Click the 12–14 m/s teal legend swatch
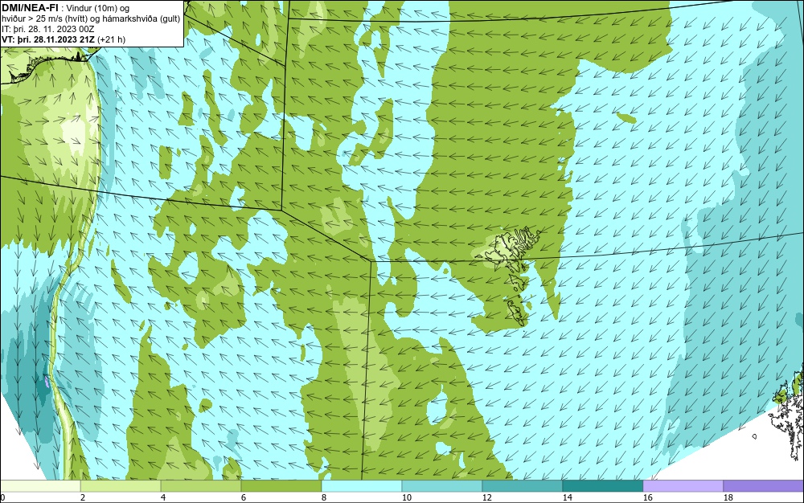 522,485
